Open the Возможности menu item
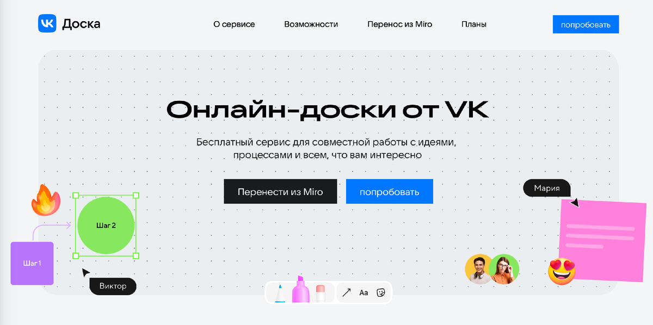Screen dimensions: 653x325 pyautogui.click(x=311, y=24)
